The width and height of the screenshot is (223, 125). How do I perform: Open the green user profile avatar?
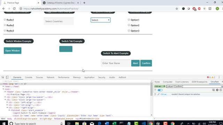point(217,9)
